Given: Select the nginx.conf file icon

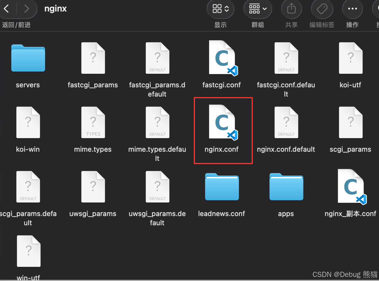Looking at the screenshot, I should click(x=223, y=122).
